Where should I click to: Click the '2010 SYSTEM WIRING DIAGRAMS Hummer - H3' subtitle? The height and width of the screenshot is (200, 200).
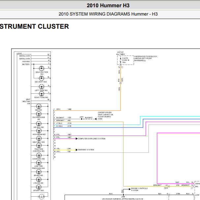point(108,14)
